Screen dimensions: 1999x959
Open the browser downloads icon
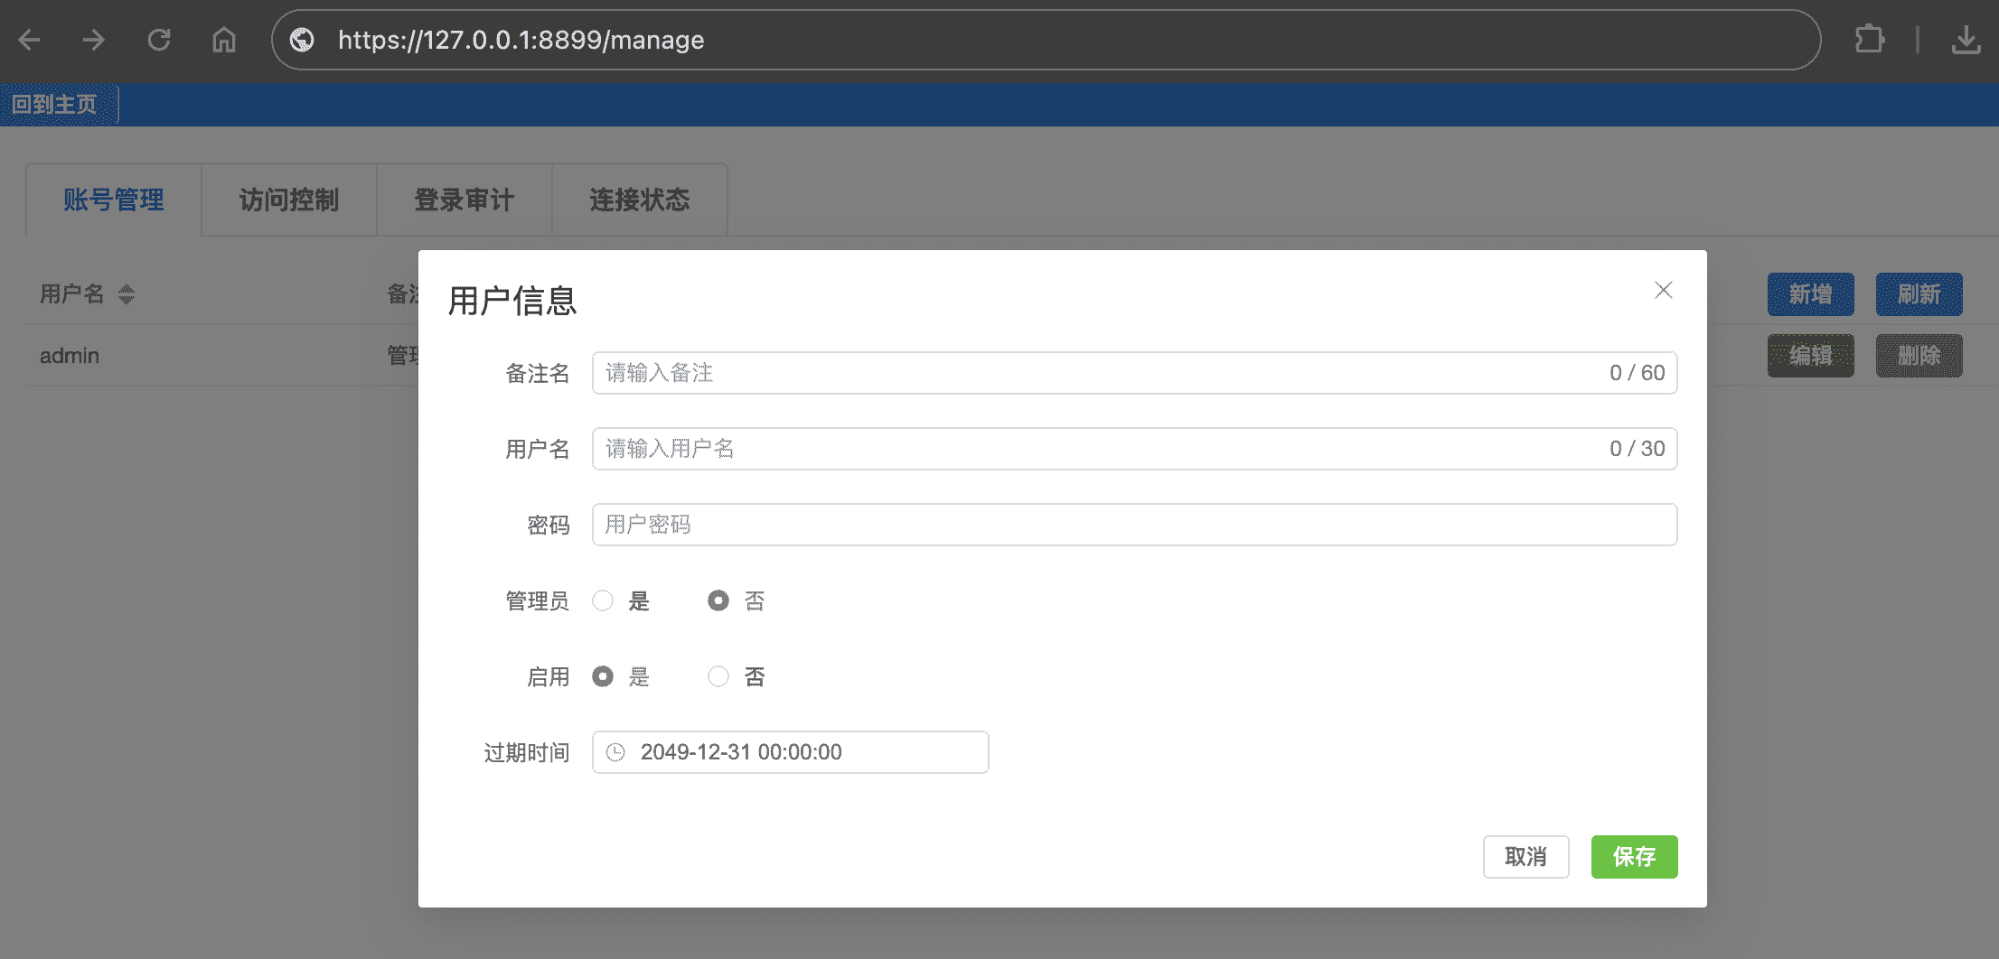(1966, 40)
